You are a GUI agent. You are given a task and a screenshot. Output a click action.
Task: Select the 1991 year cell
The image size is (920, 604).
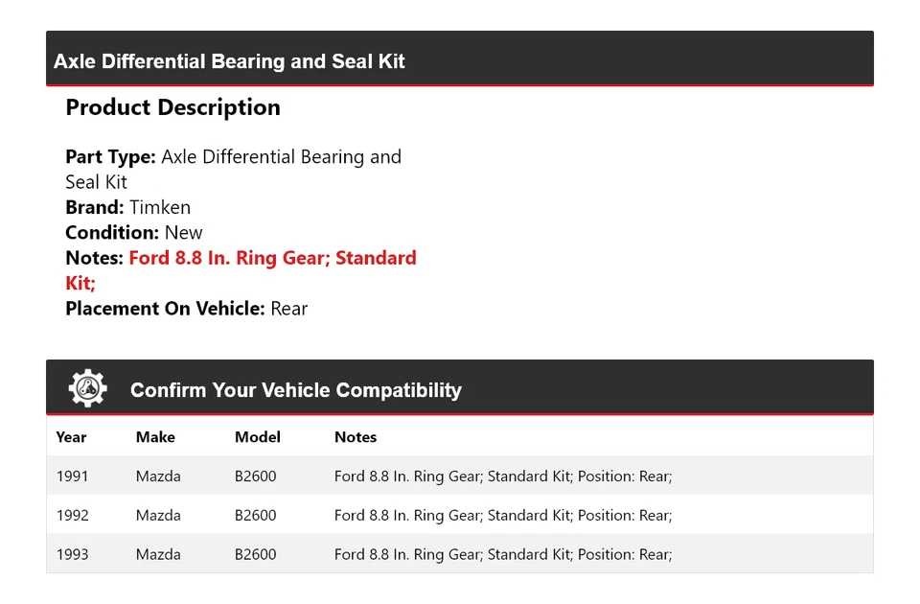72,476
